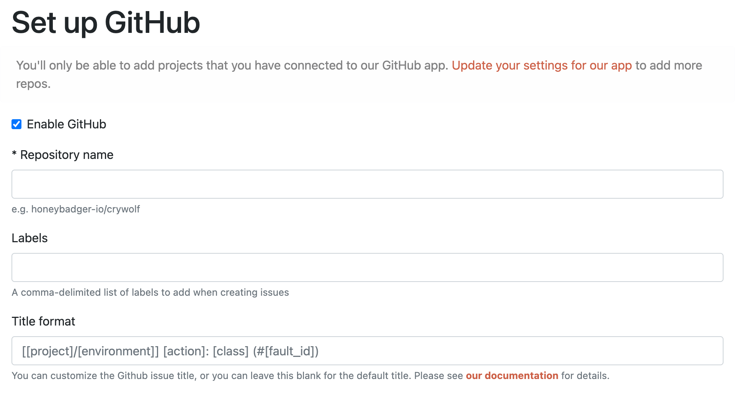Open Update your settings for our app link
Viewport: 735px width, 405px height.
[541, 65]
